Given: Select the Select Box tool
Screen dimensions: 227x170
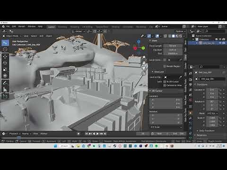Looking at the screenshot, I should 5,42.
